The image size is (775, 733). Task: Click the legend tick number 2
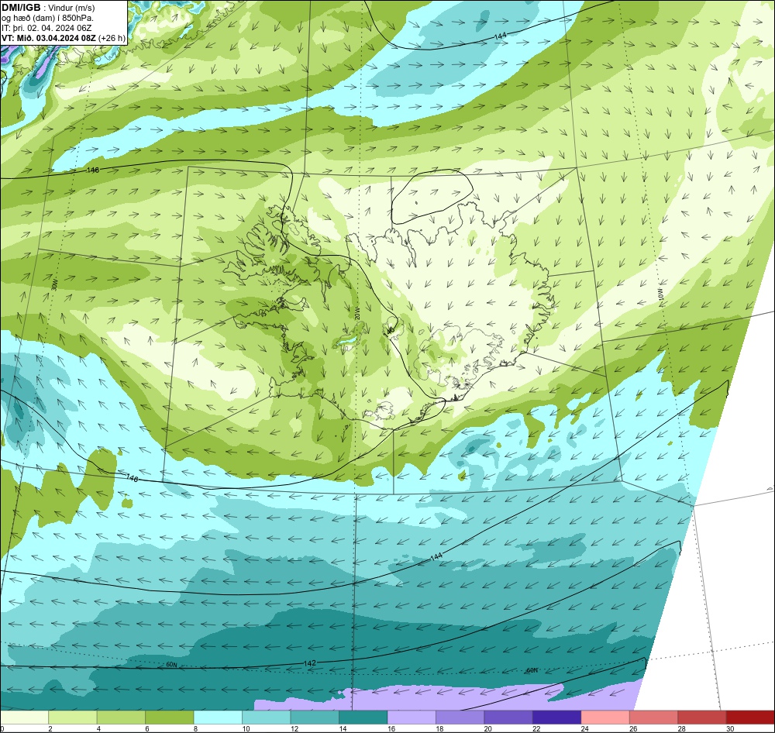click(50, 728)
